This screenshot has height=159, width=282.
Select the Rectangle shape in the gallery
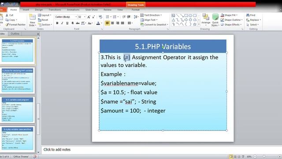[186, 15]
